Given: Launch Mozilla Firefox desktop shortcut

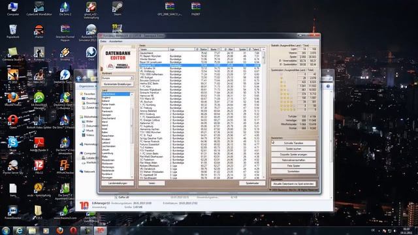Looking at the screenshot, I should pos(13,99).
